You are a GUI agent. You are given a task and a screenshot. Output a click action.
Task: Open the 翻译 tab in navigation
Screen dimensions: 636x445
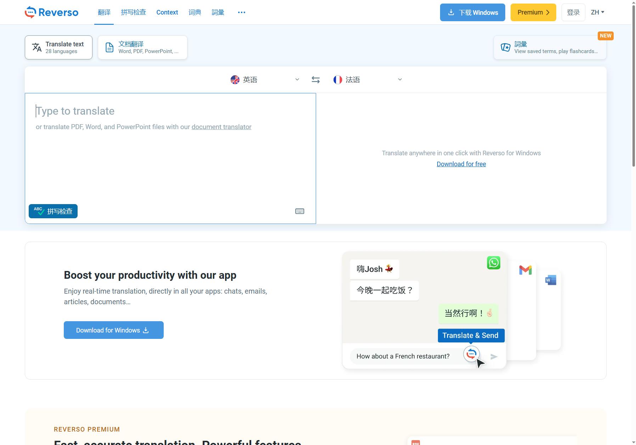pos(104,12)
